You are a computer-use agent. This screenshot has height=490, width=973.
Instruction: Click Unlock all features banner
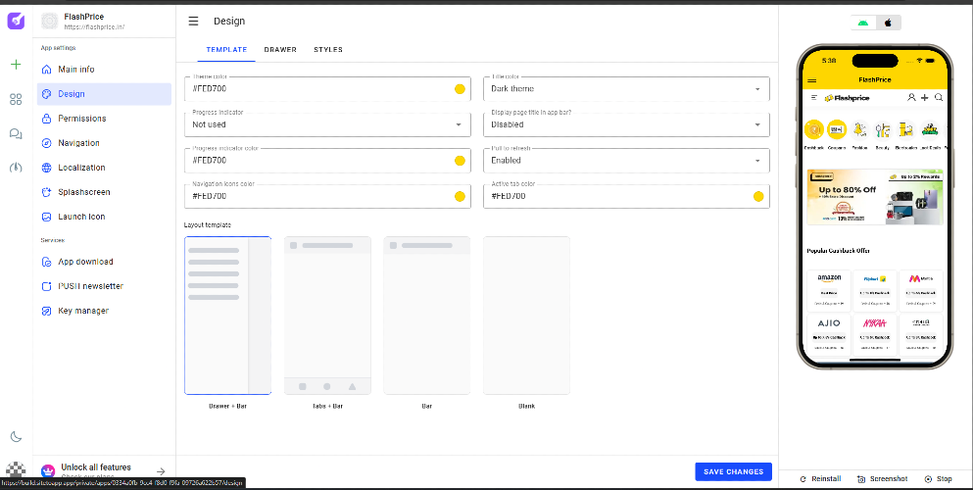104,471
